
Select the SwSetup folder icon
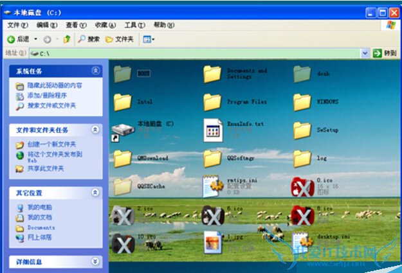tap(302, 130)
